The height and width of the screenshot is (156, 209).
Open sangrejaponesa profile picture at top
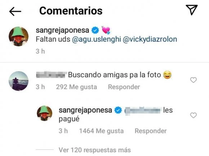pos(18,36)
